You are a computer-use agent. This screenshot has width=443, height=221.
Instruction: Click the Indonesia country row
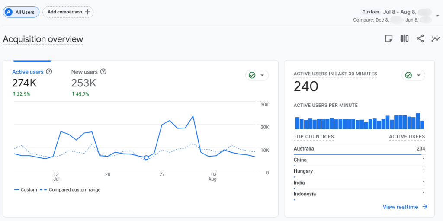click(x=360, y=195)
